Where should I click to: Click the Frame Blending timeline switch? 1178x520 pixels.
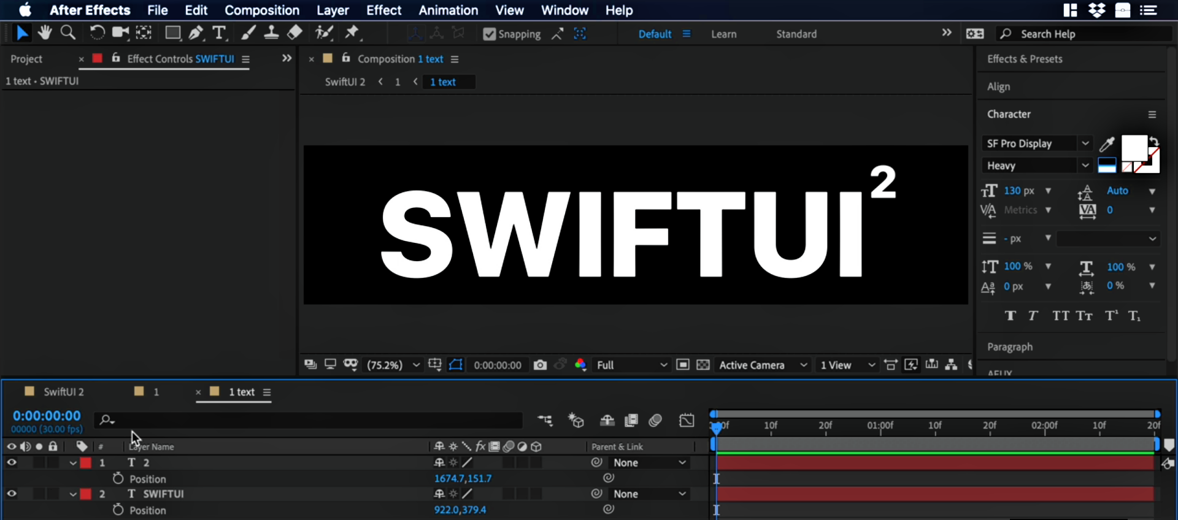(x=631, y=421)
